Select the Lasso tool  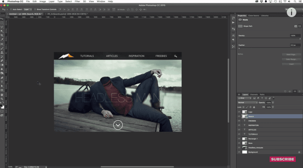coord(2,27)
